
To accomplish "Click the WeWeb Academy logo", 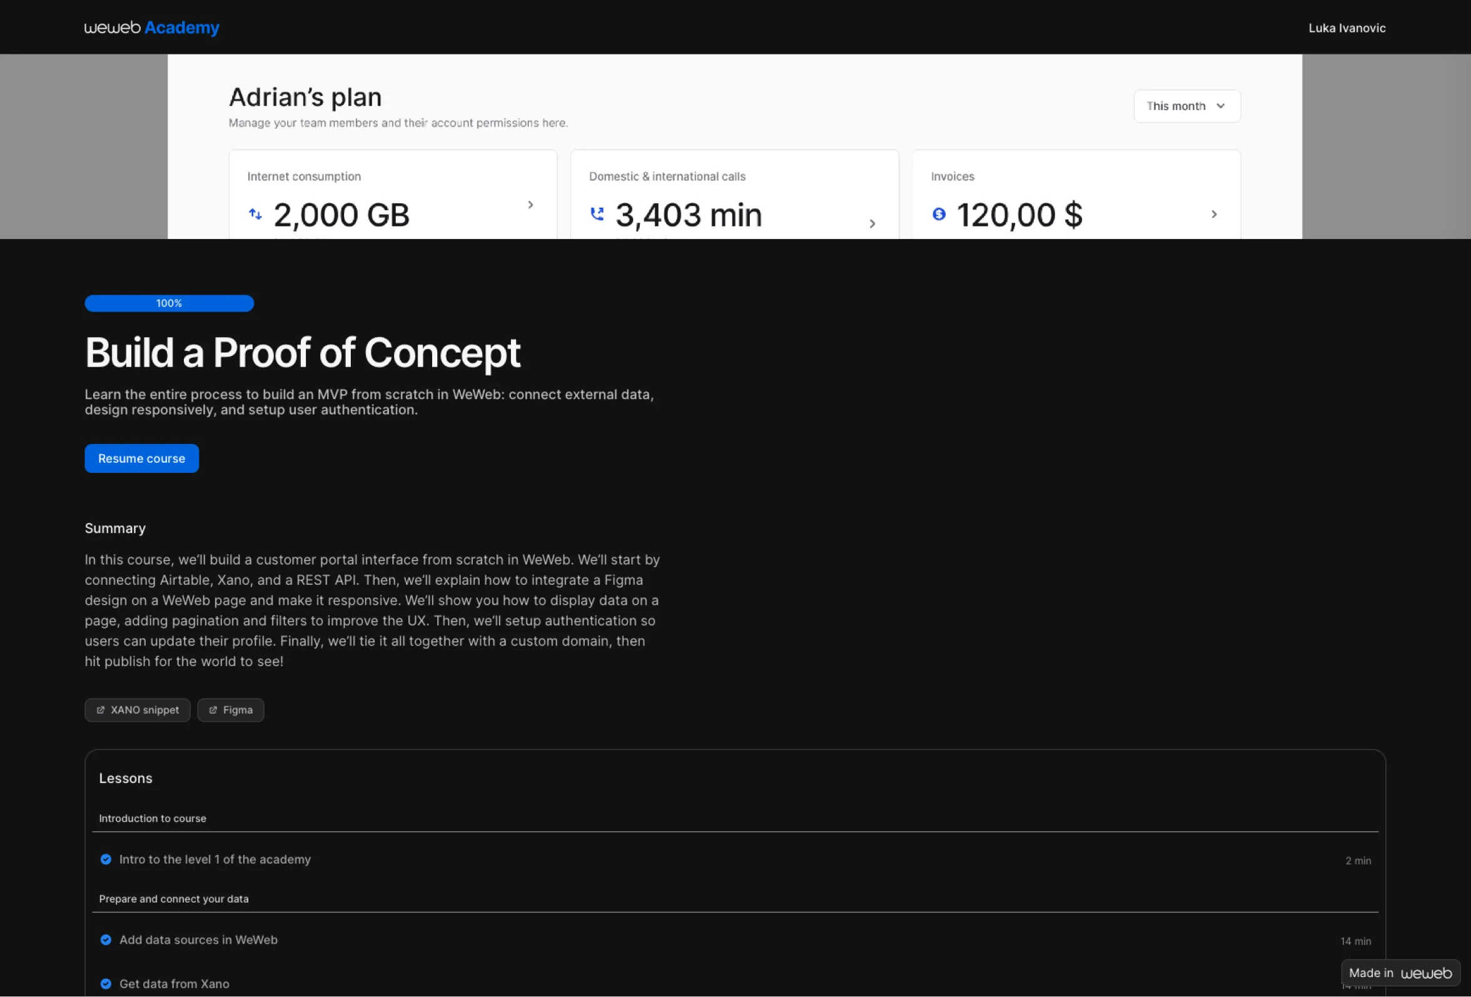I will (x=151, y=28).
